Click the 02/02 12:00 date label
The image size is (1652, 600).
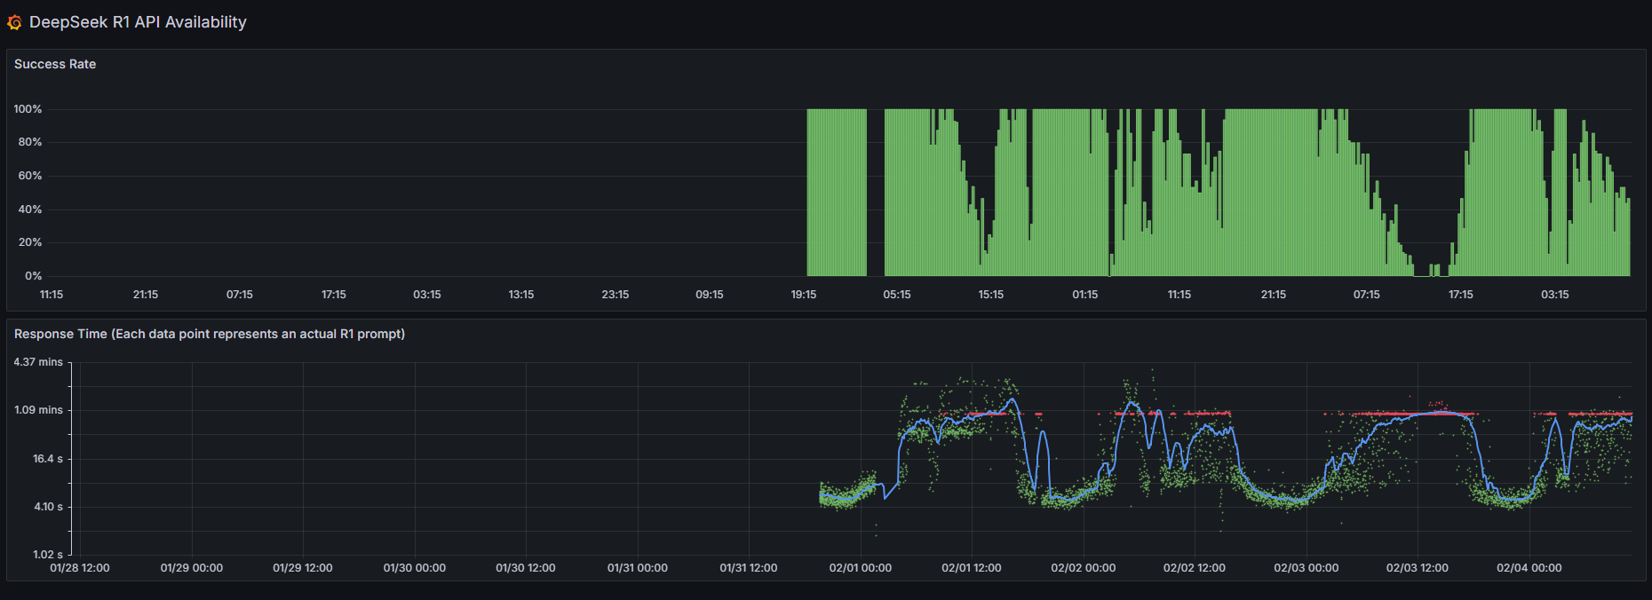pyautogui.click(x=1195, y=568)
